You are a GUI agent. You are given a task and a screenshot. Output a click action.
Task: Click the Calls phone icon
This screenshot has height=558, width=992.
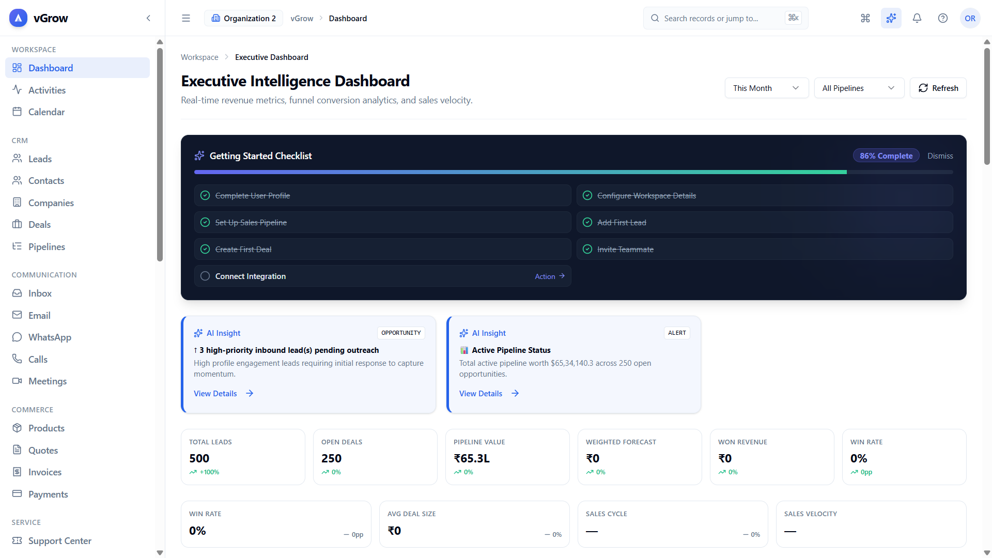17,359
